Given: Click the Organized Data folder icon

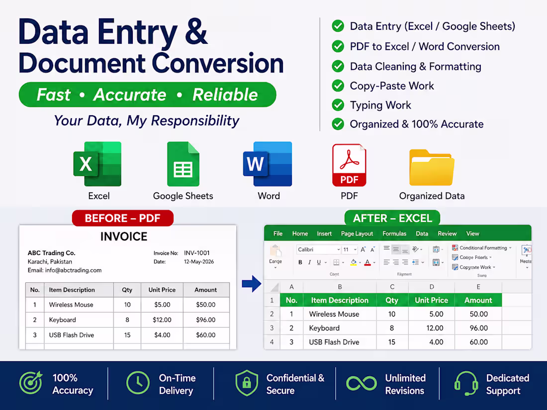Looking at the screenshot, I should point(432,167).
